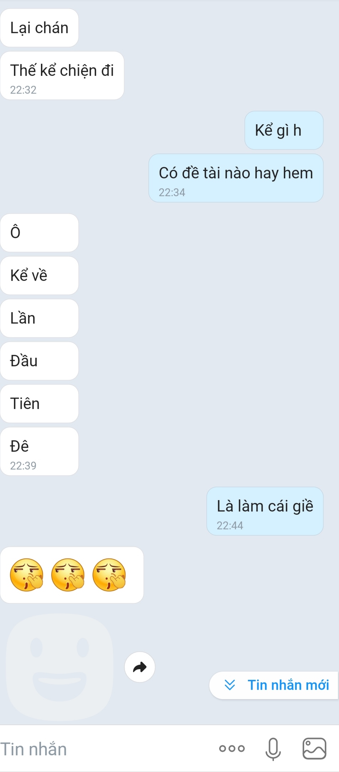Tap the 'Kể gì h' sent message
Viewport: 339px width, 772px height.
(x=284, y=130)
